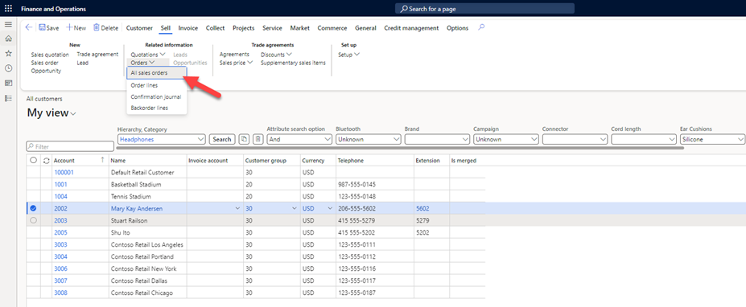The image size is (746, 307).
Task: Save the customer record
Action: 48,28
